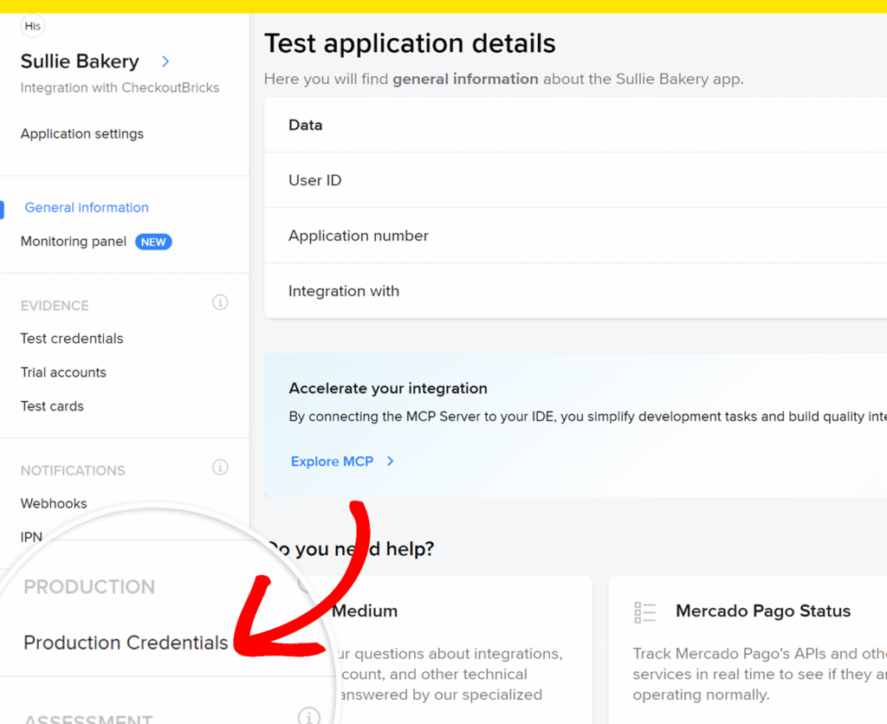Click the info icon beside EVIDENCE
Viewport: 887px width, 724px height.
click(x=220, y=302)
